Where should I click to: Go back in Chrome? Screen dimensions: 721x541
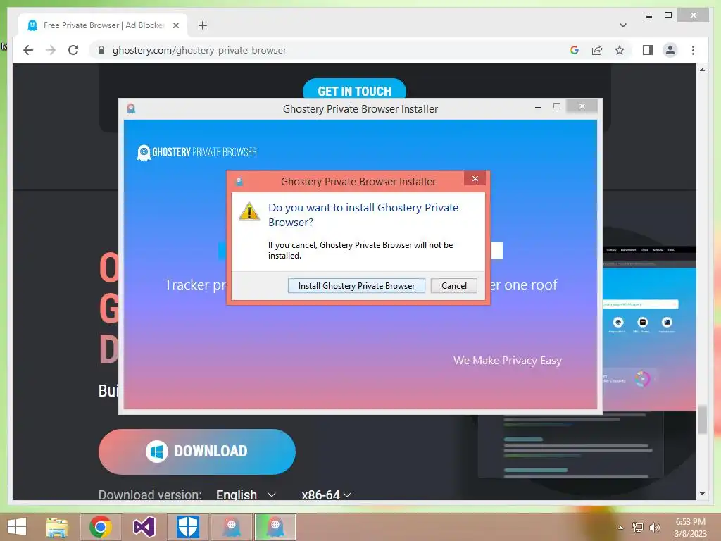pyautogui.click(x=28, y=50)
